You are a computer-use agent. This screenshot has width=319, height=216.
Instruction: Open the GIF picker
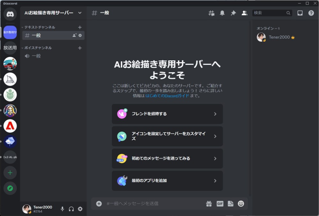tap(220, 204)
